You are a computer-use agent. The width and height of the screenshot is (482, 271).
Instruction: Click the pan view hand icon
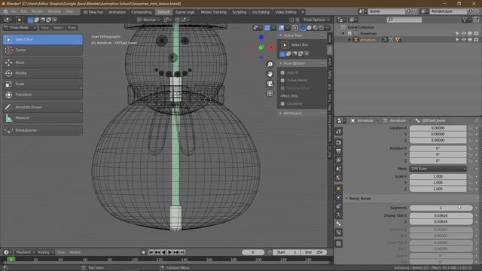(270, 74)
